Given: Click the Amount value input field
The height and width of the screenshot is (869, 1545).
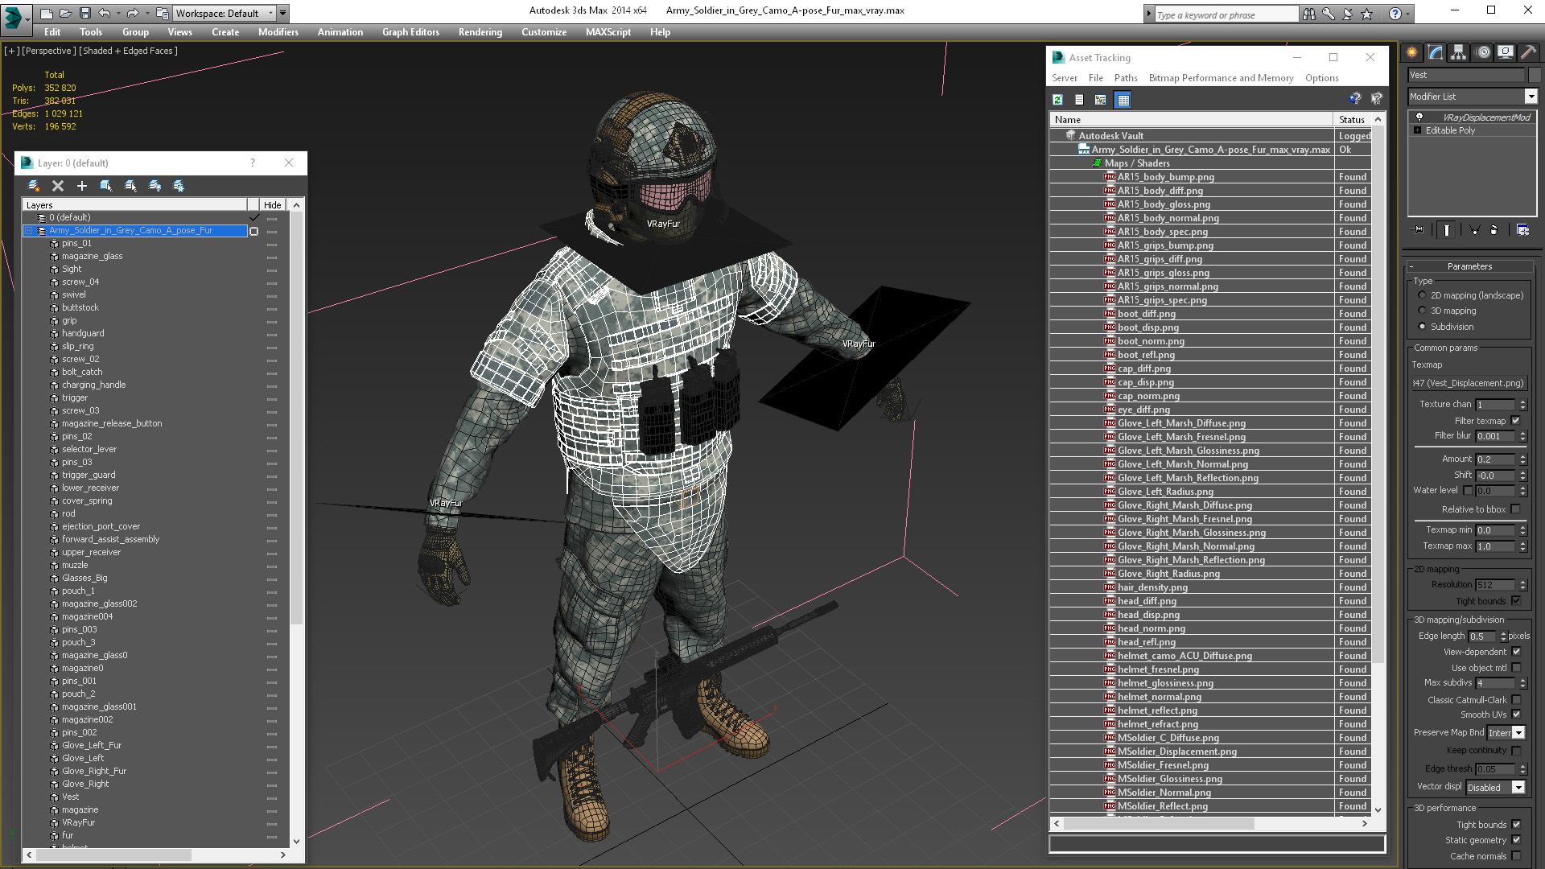Looking at the screenshot, I should tap(1494, 459).
